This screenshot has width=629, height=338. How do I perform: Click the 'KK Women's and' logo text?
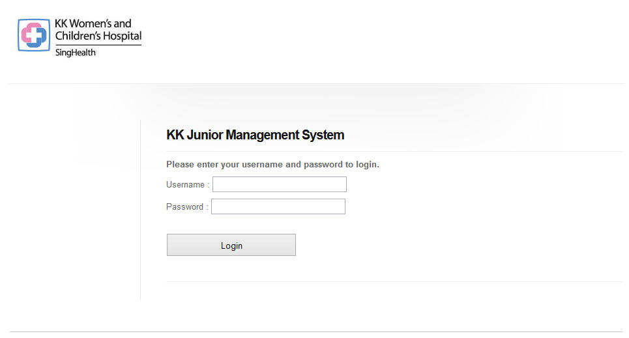click(93, 23)
